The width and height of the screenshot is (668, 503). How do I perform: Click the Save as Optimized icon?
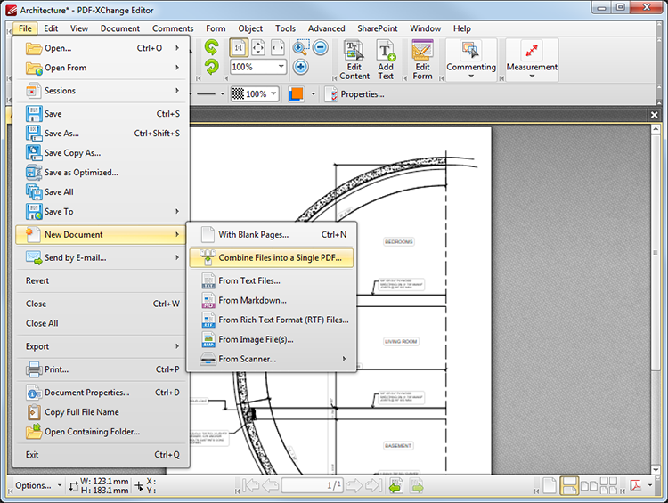34,173
